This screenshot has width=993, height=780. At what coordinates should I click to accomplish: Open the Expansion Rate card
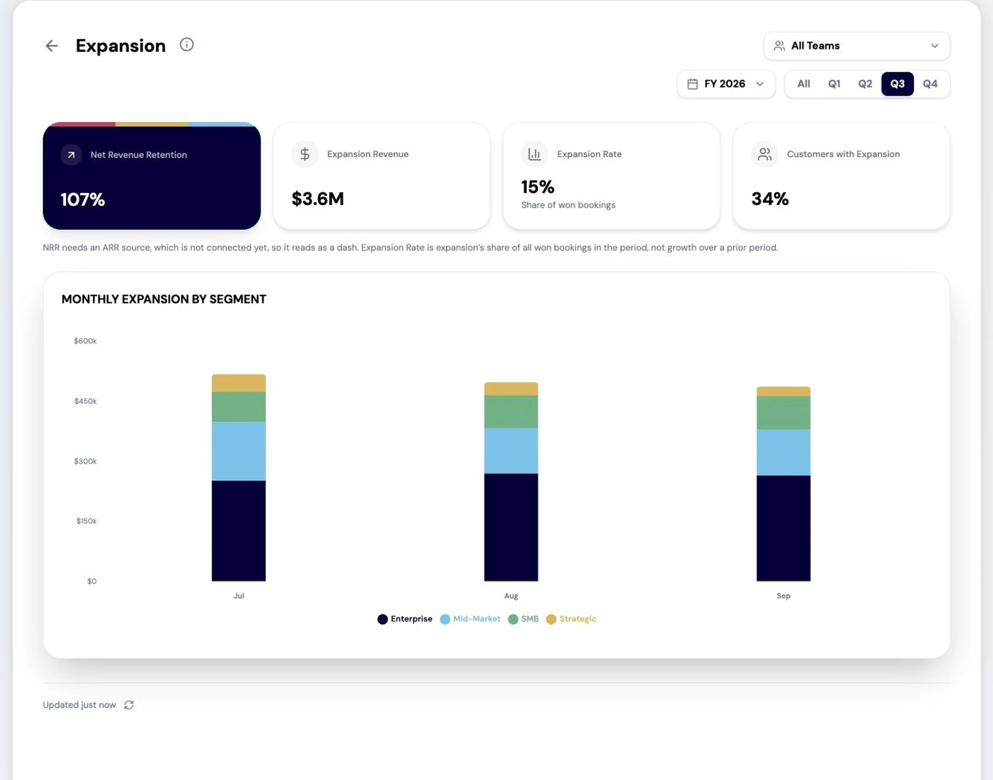612,176
